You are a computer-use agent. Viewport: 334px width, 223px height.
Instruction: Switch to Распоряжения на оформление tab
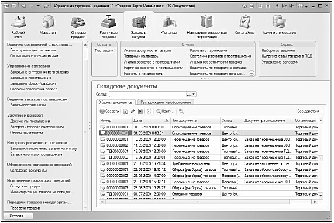(166, 102)
